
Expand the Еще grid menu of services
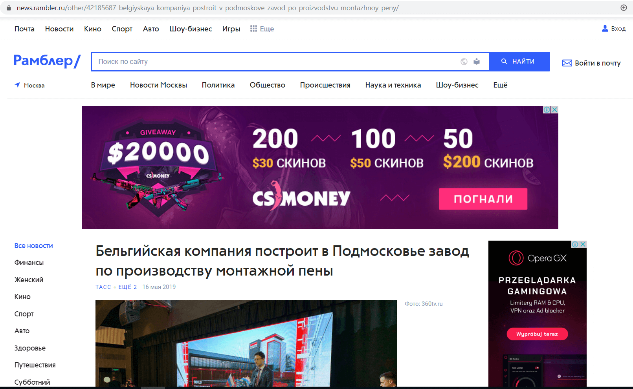pos(262,29)
